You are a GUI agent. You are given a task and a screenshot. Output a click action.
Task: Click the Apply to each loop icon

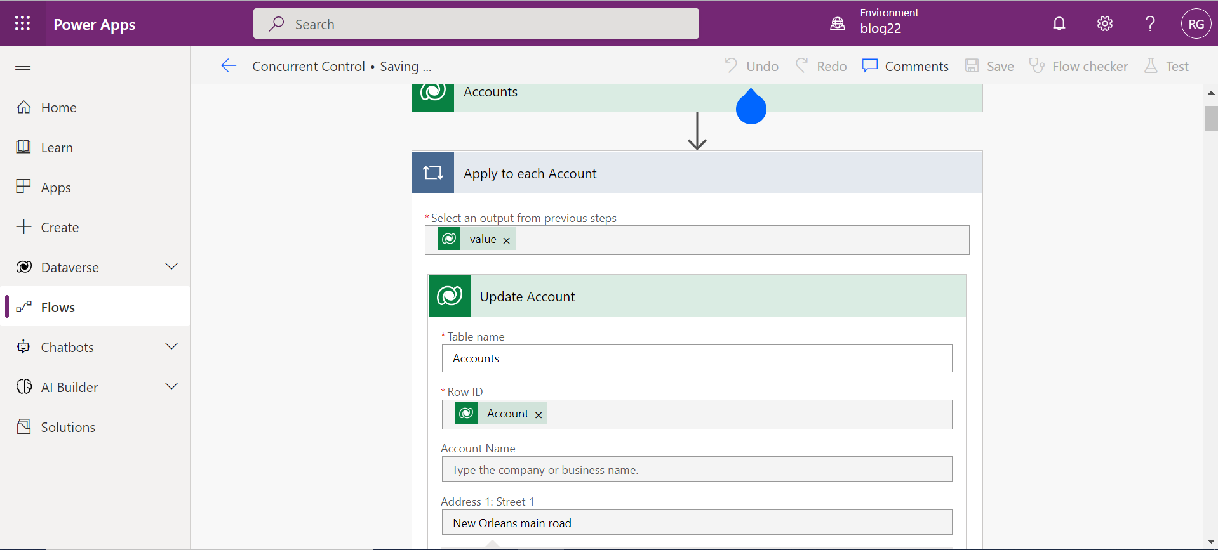point(433,173)
